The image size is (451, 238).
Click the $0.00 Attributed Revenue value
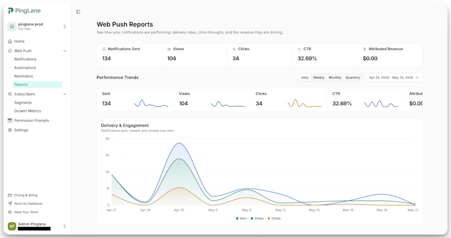tap(370, 59)
